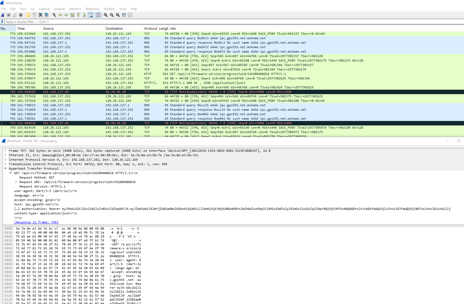Viewport: 464px width, 304px height.
Task: Expand the Frame 797 tree row
Action: (x=5, y=151)
